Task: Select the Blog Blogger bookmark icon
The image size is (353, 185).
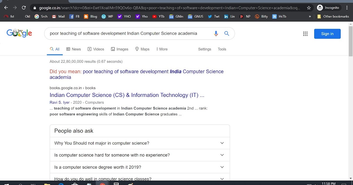Action: (x=86, y=16)
